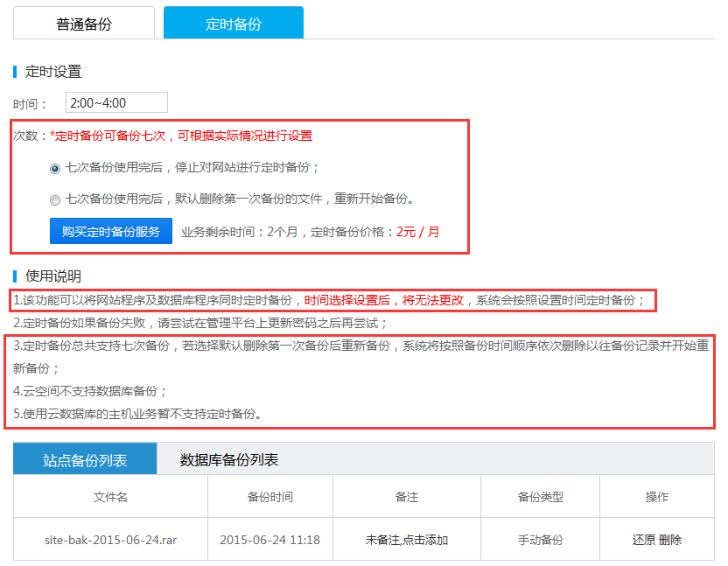Switch to the 普通备份 tab
Image resolution: width=728 pixels, height=566 pixels.
[84, 24]
